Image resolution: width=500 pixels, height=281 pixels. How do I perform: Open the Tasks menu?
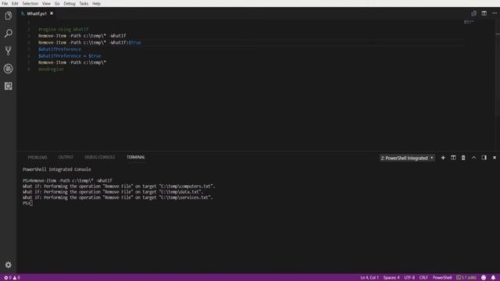(84, 3)
